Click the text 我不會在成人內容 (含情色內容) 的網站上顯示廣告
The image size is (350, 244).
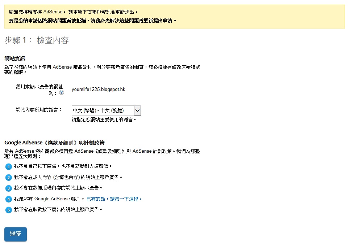point(68,177)
